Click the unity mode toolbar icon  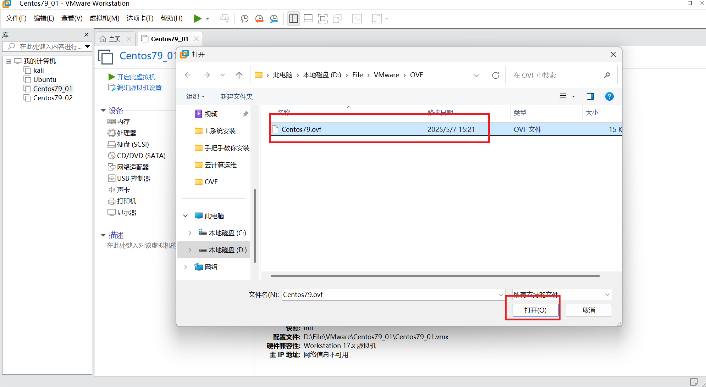point(337,18)
